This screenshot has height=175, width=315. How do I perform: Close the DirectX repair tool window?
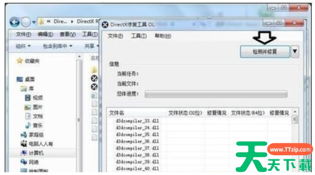tap(294, 23)
